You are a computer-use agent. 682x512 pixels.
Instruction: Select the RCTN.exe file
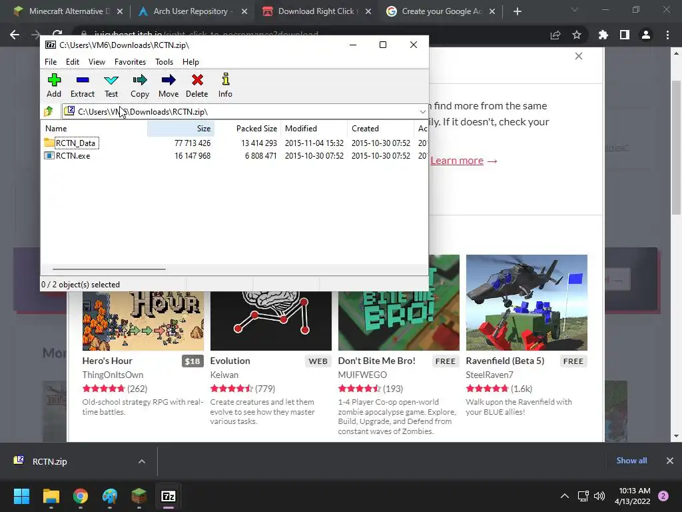[x=67, y=156]
